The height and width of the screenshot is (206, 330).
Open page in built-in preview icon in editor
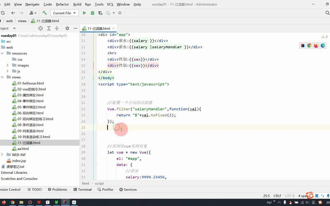pyautogui.click(x=303, y=45)
